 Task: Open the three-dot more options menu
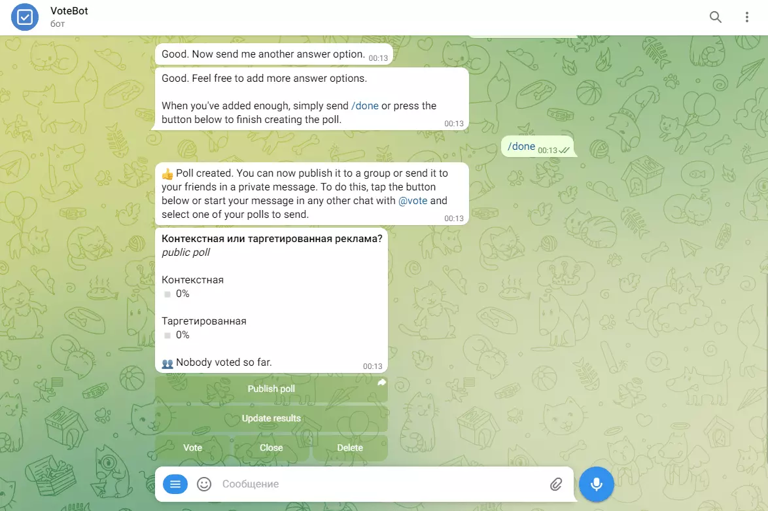pyautogui.click(x=746, y=17)
